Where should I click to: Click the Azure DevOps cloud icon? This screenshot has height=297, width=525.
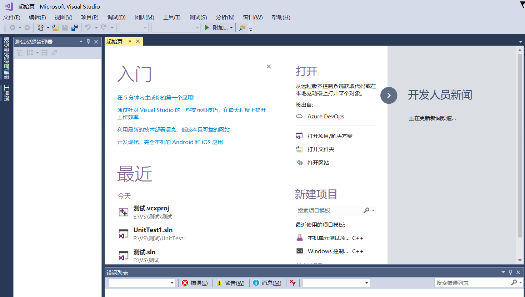[299, 116]
